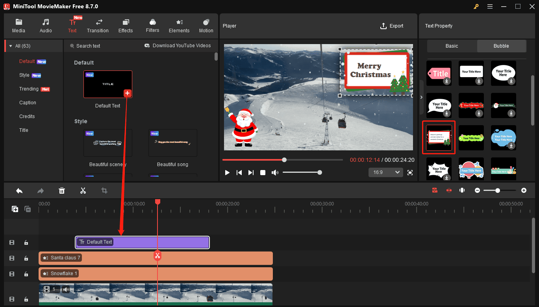Screen dimensions: 539x307
Task: Switch to Bubble text property tab
Action: (x=501, y=46)
